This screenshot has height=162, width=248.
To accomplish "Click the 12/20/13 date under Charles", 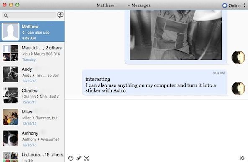I will click(29, 102).
